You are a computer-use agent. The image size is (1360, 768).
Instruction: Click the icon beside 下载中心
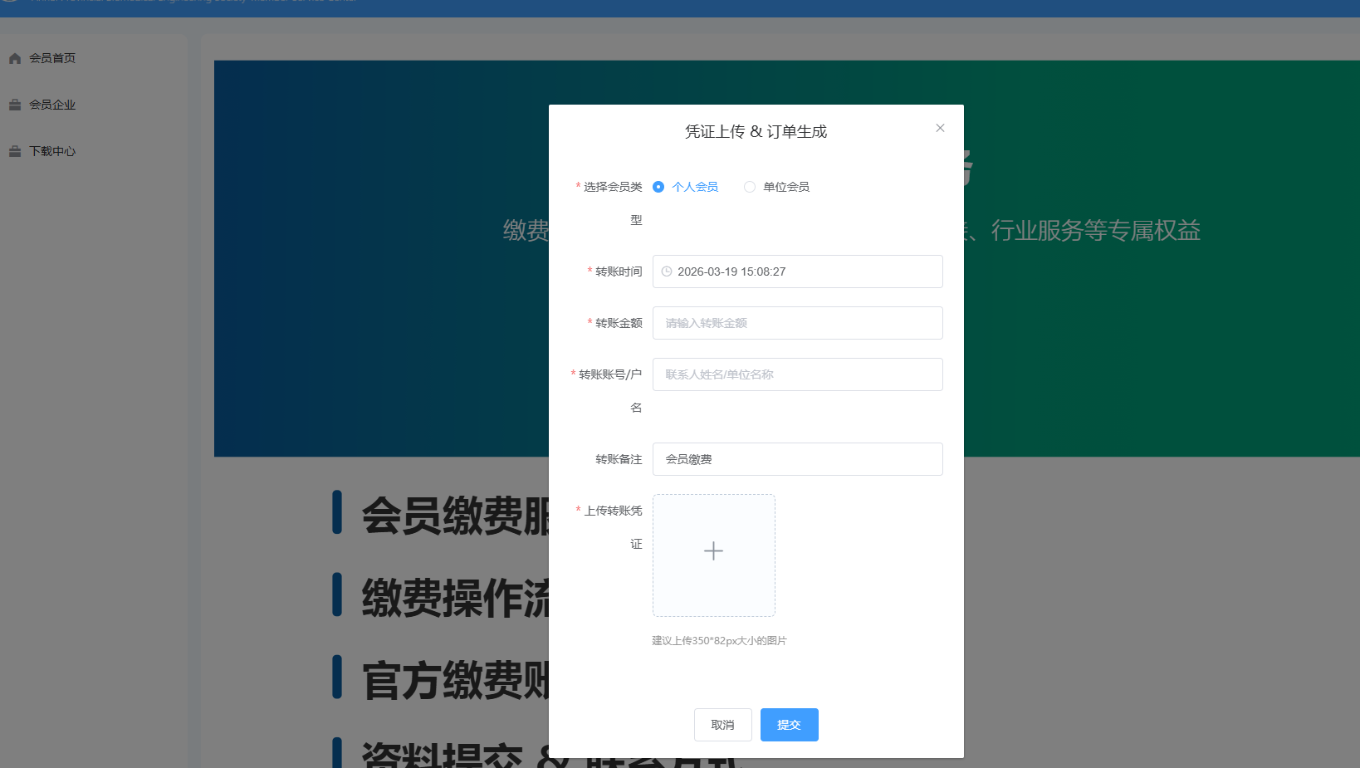tap(15, 151)
